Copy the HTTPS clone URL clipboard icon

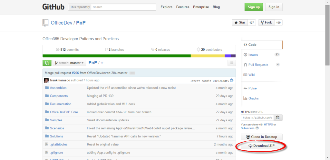(278, 117)
